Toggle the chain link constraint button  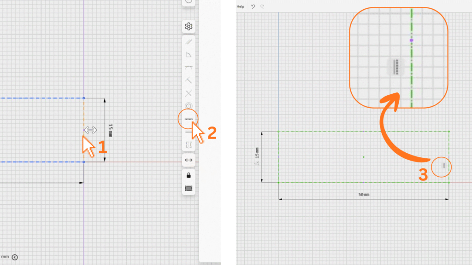(x=189, y=160)
